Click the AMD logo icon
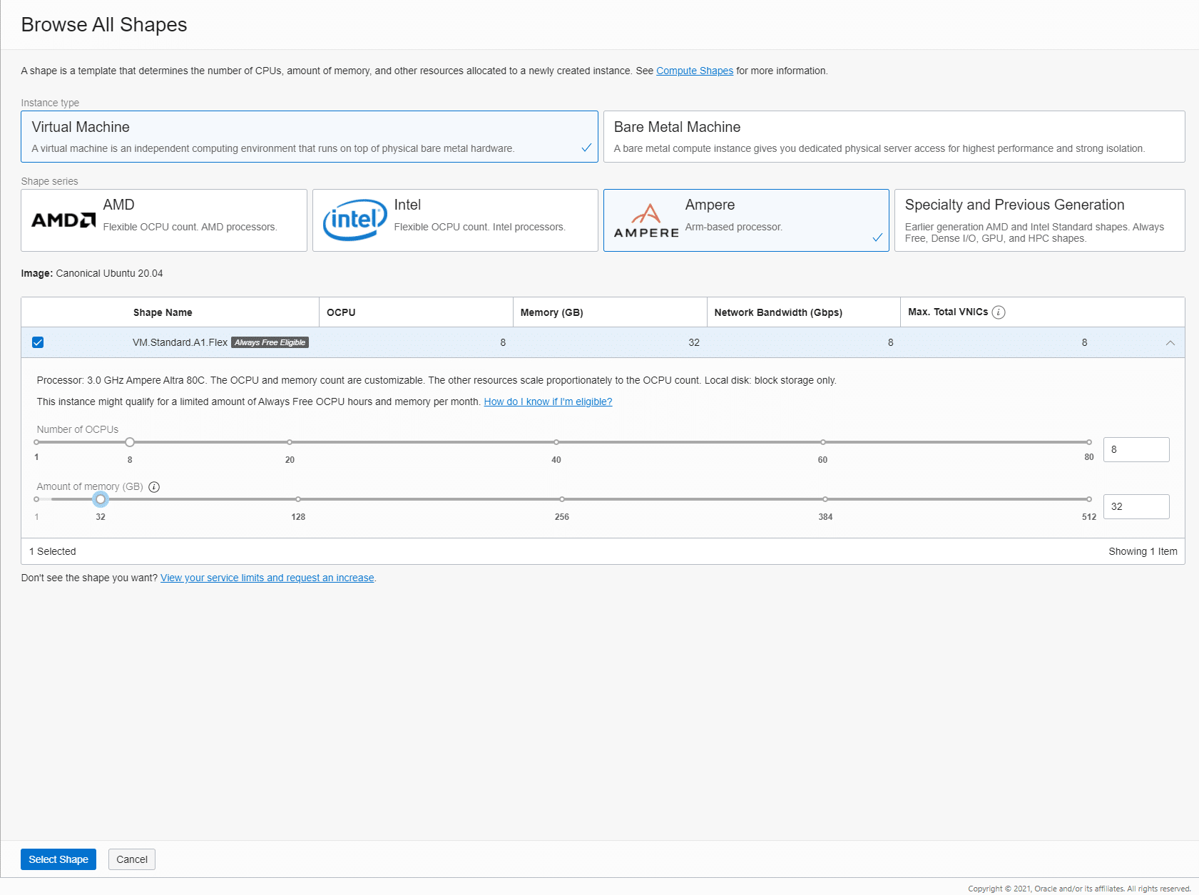Screen dimensions: 1199x895 coord(63,220)
